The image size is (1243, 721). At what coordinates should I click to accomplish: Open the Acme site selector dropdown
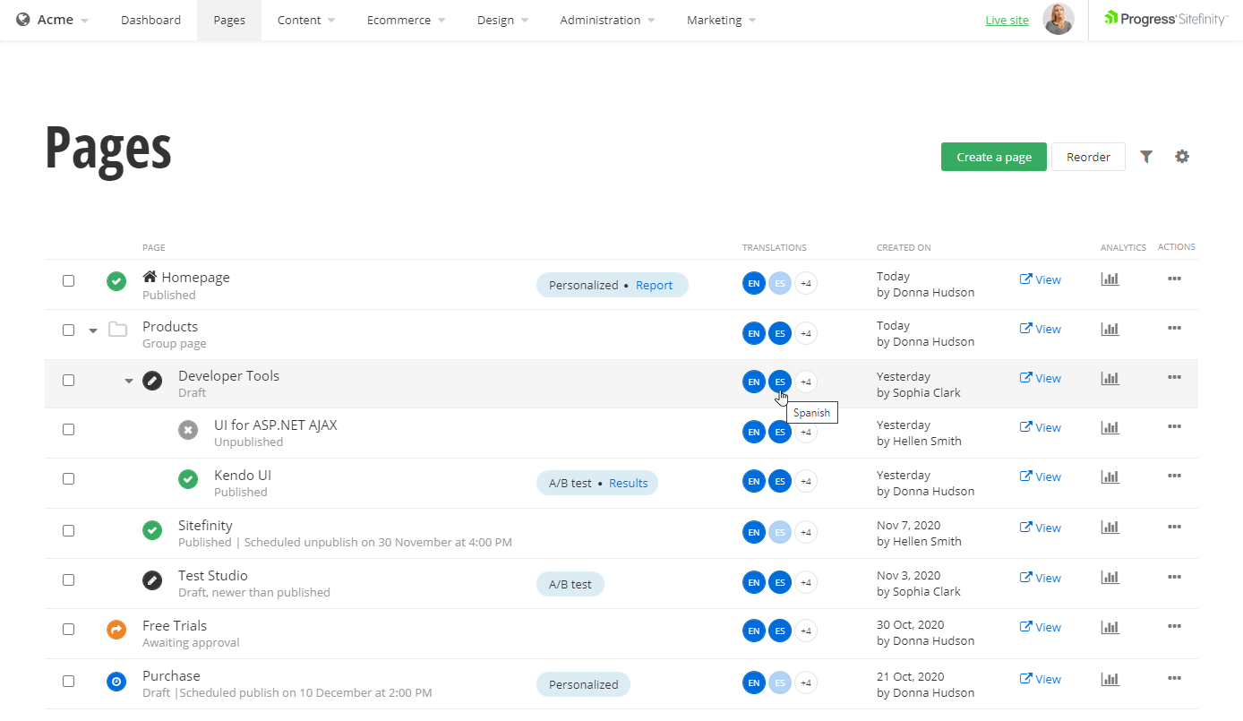(x=54, y=20)
